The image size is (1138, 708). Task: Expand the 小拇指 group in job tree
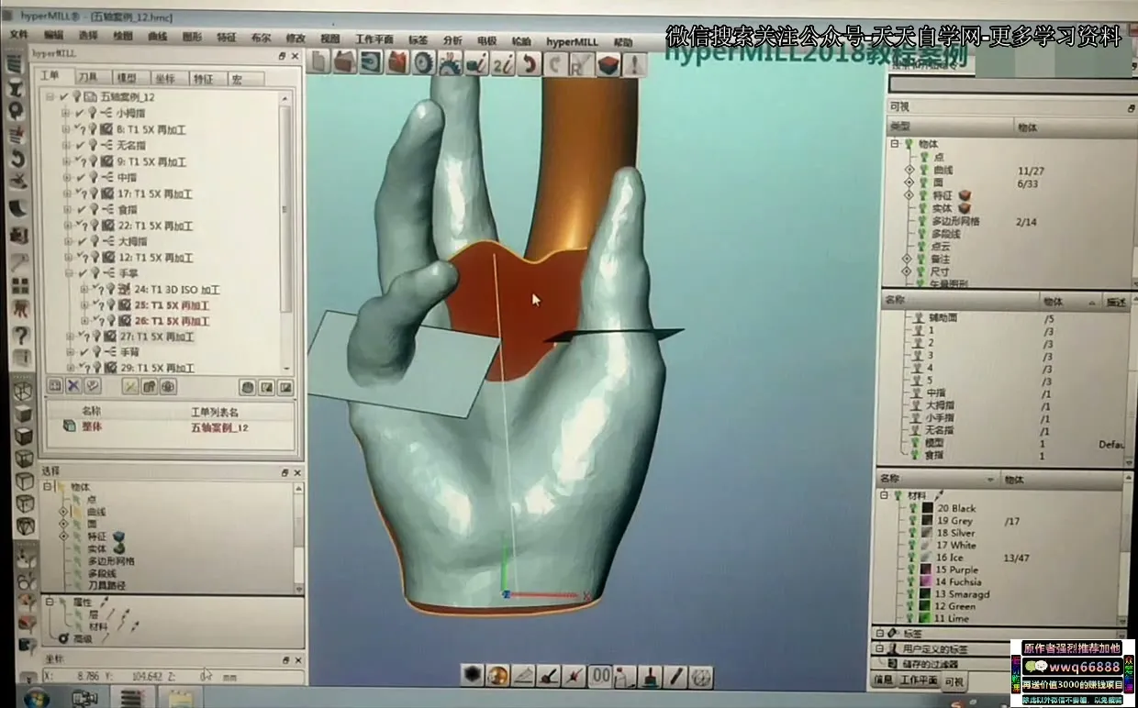tap(65, 113)
